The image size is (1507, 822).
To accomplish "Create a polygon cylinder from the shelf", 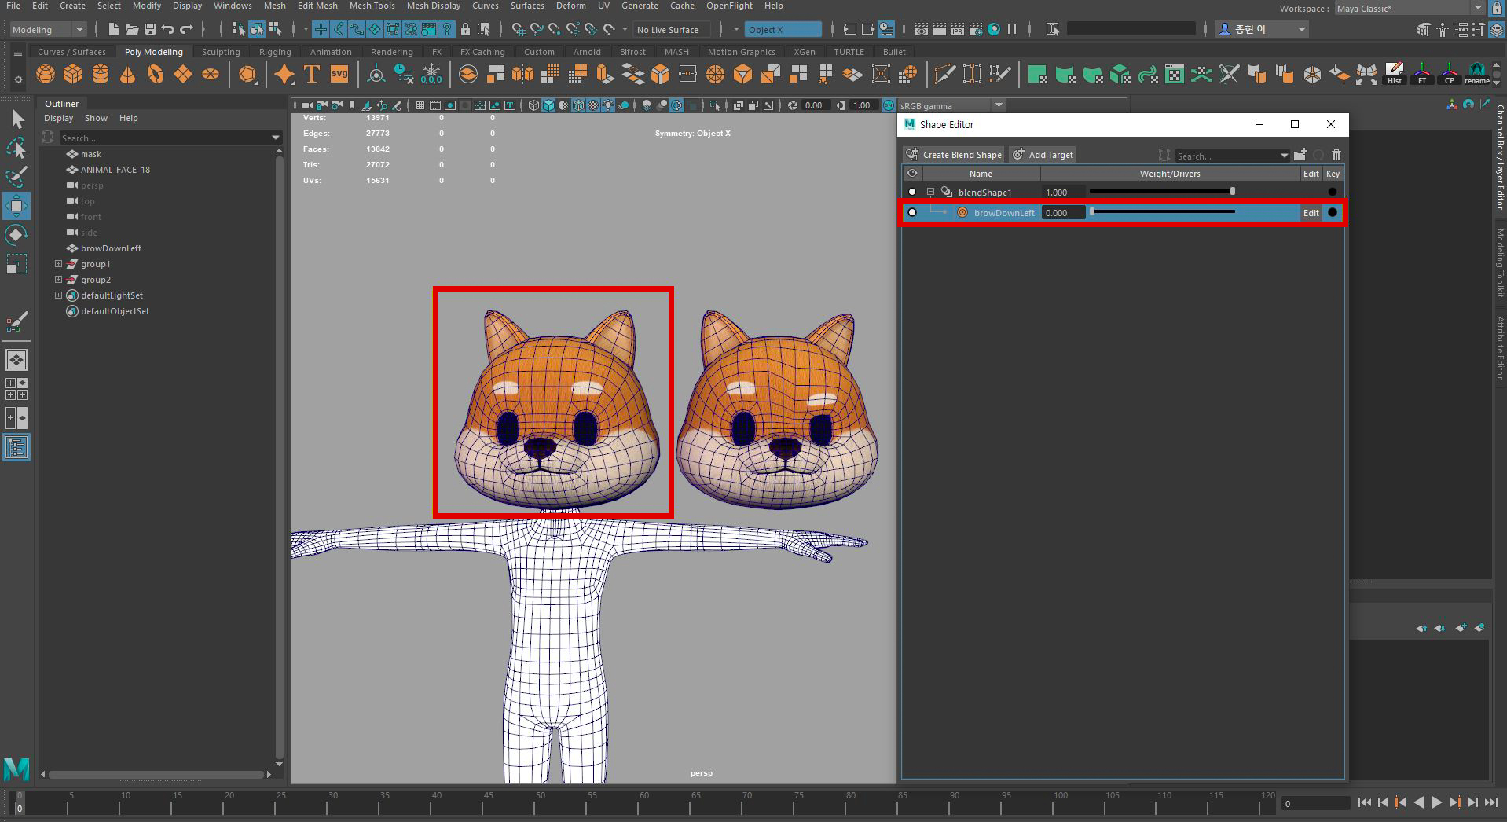I will point(101,75).
